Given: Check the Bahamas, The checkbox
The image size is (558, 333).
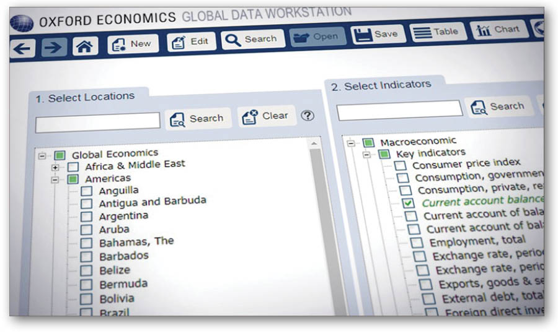Looking at the screenshot, I should [x=86, y=243].
